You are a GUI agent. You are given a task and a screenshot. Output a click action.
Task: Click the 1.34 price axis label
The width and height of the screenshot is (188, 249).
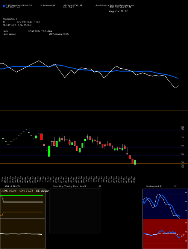(182, 154)
